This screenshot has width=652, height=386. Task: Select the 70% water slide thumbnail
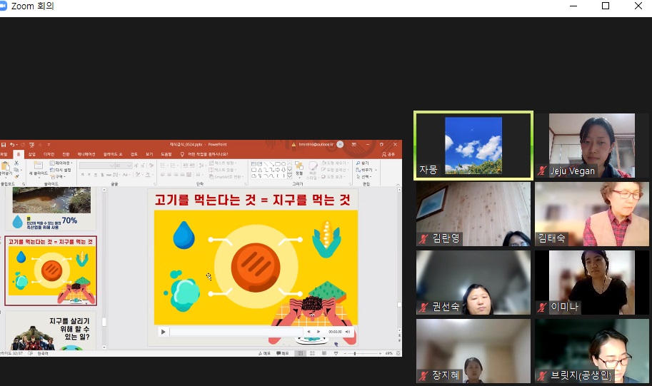pyautogui.click(x=51, y=208)
